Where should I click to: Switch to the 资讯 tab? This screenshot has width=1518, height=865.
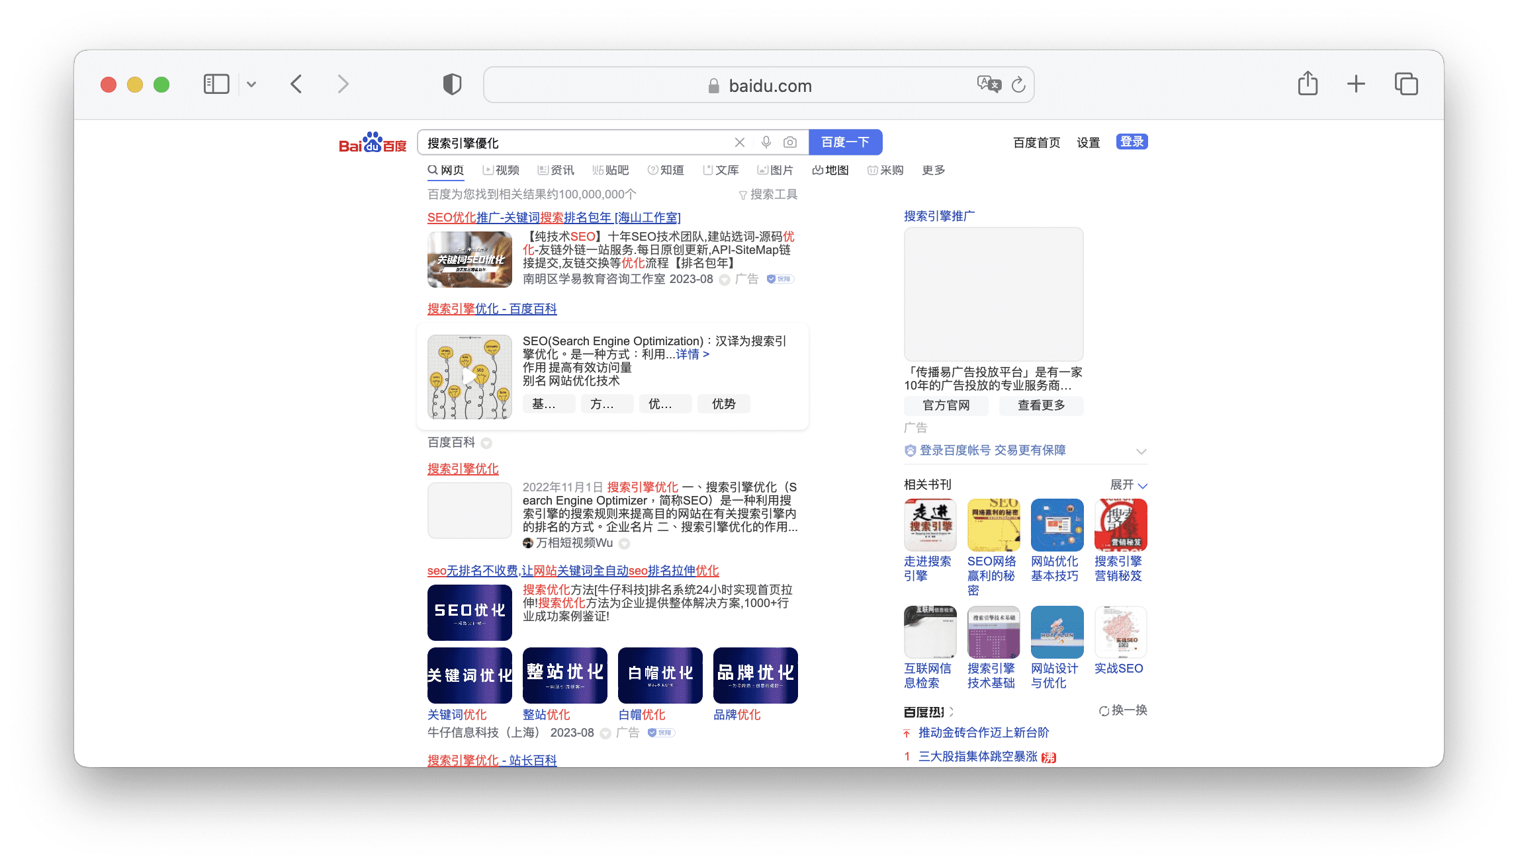556,170
